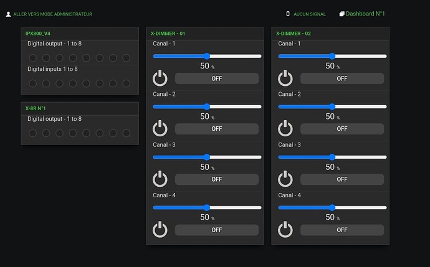Toggle X-8R N°1 digital output 3 indicator

click(59, 133)
